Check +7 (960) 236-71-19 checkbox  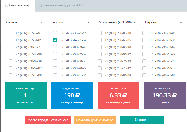click(100, 61)
